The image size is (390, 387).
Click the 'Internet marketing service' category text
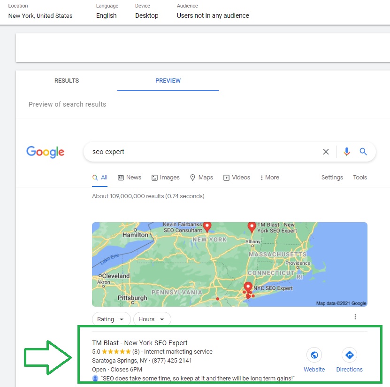[178, 352]
